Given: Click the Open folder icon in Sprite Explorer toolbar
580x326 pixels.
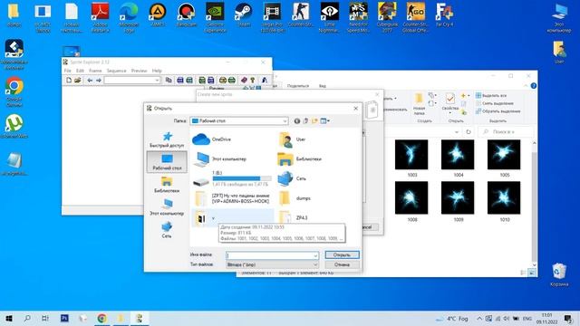Looking at the screenshot, I should pos(77,81).
